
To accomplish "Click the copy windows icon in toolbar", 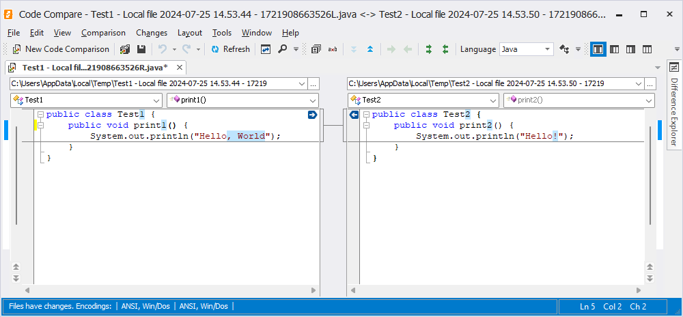I will tap(316, 49).
